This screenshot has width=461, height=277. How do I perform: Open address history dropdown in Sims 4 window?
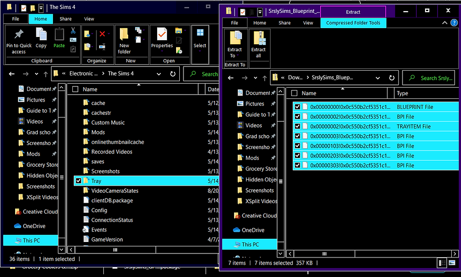(159, 74)
